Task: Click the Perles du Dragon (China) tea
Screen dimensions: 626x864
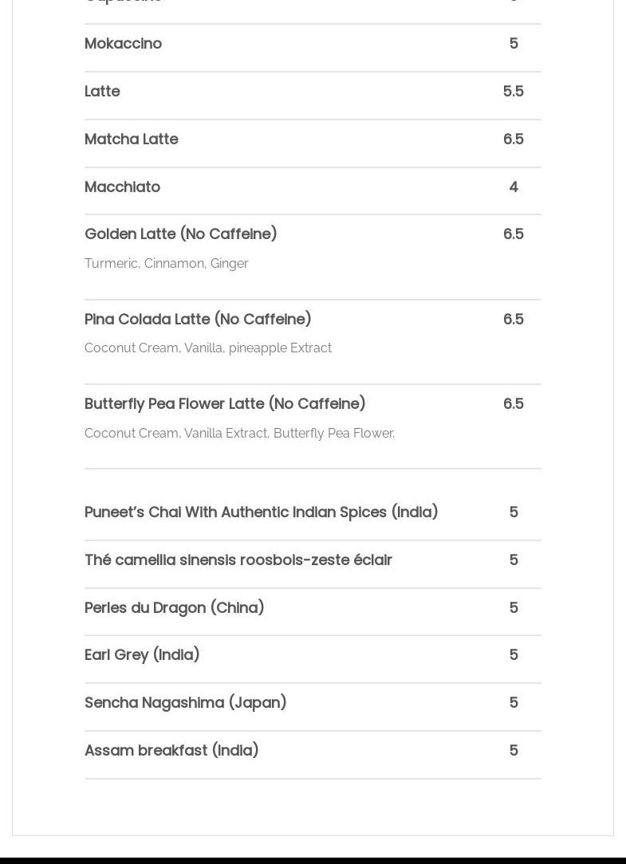Action: click(174, 608)
